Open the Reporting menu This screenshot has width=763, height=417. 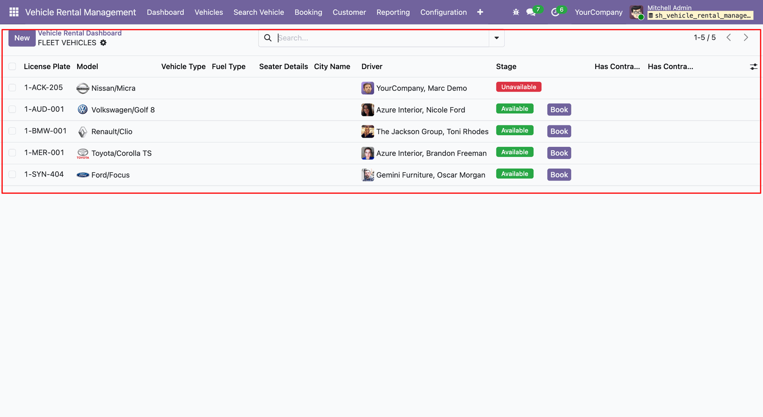pyautogui.click(x=393, y=12)
